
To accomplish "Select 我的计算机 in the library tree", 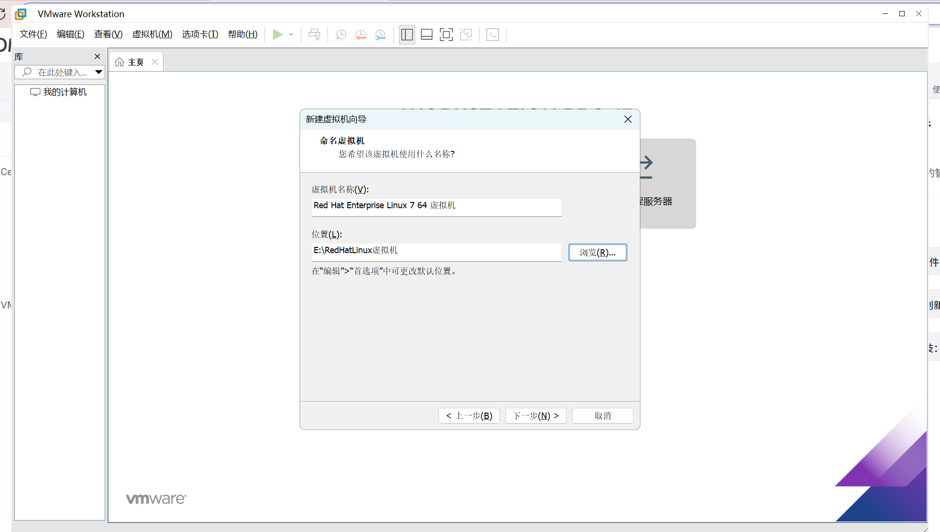I will pyautogui.click(x=65, y=92).
